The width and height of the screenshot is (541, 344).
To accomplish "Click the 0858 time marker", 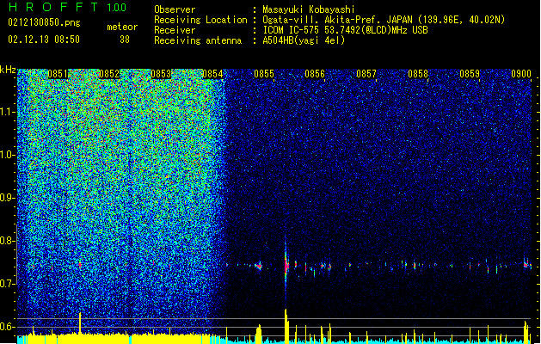I will (418, 74).
